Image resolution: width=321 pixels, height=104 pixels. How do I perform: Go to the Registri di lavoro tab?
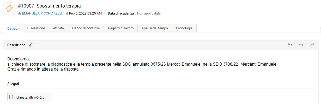pyautogui.click(x=121, y=28)
